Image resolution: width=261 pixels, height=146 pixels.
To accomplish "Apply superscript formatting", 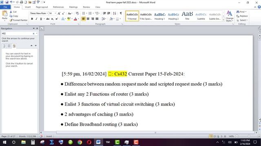I will click(57, 19).
